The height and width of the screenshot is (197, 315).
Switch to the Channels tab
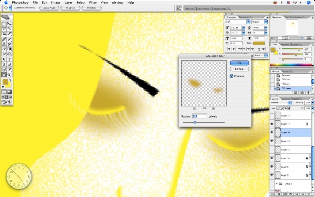click(286, 99)
